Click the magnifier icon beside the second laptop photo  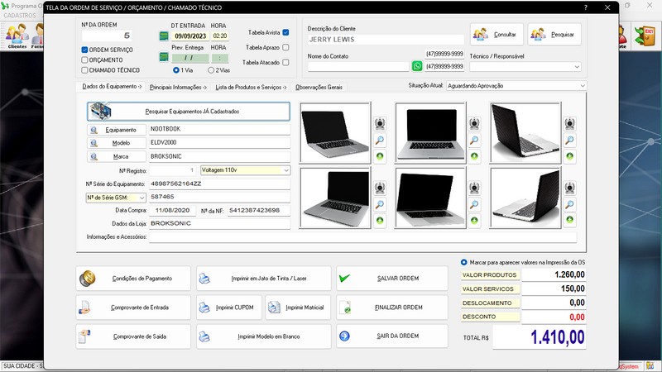point(475,141)
